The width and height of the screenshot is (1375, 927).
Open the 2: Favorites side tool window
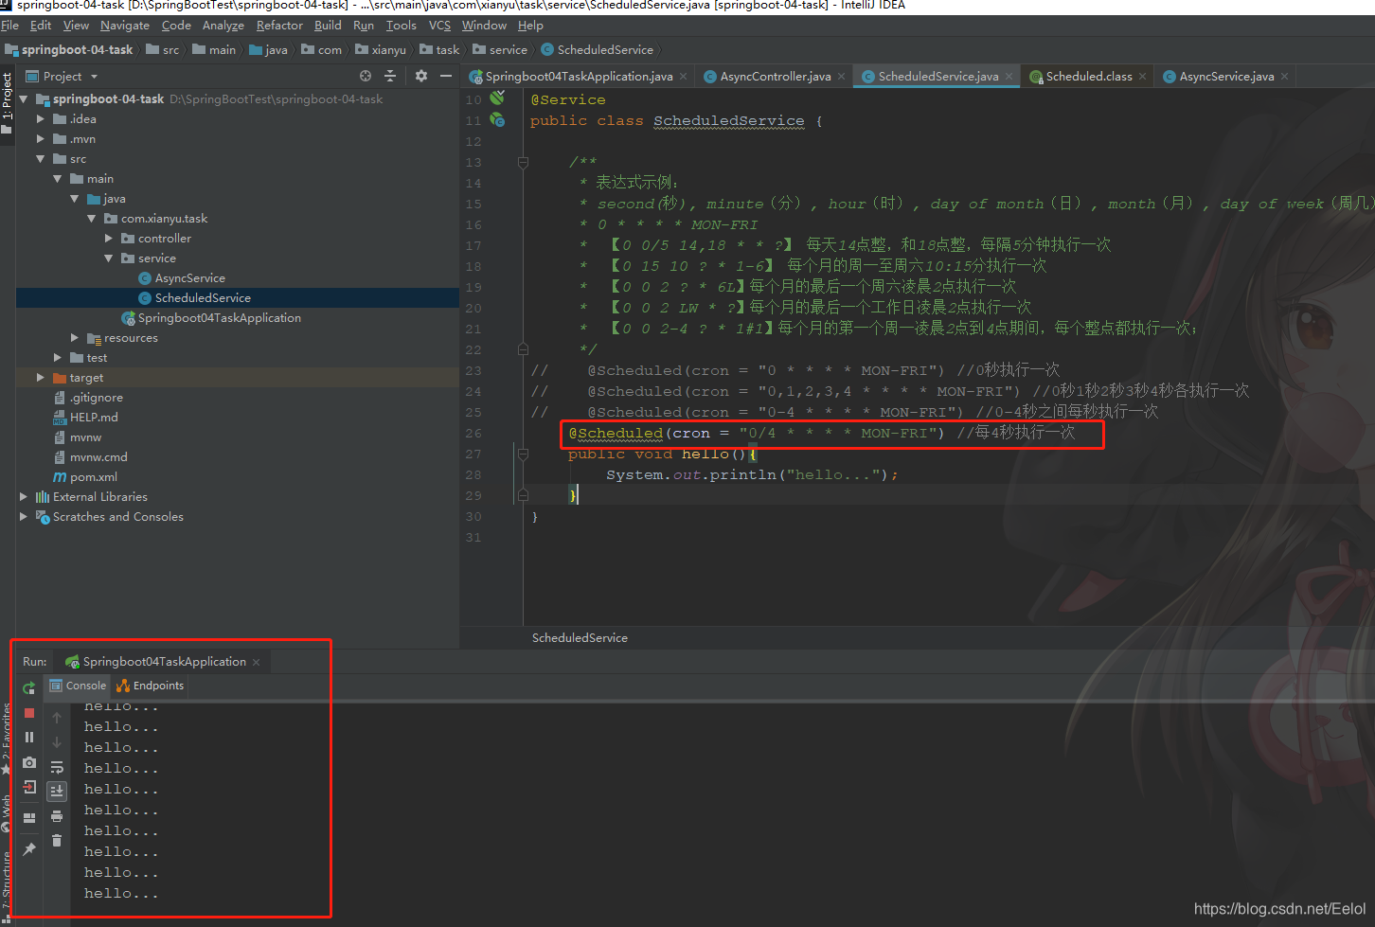point(7,739)
